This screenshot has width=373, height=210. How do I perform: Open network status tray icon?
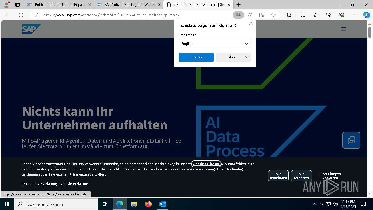point(328,204)
